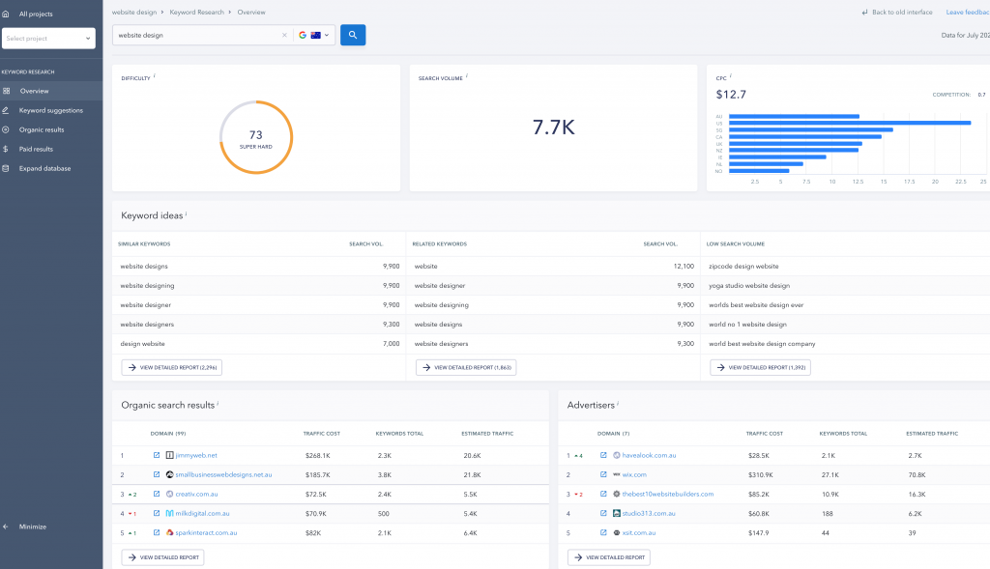Open external link icon for milkdigital.com.au
This screenshot has height=569, width=990.
[x=157, y=513]
